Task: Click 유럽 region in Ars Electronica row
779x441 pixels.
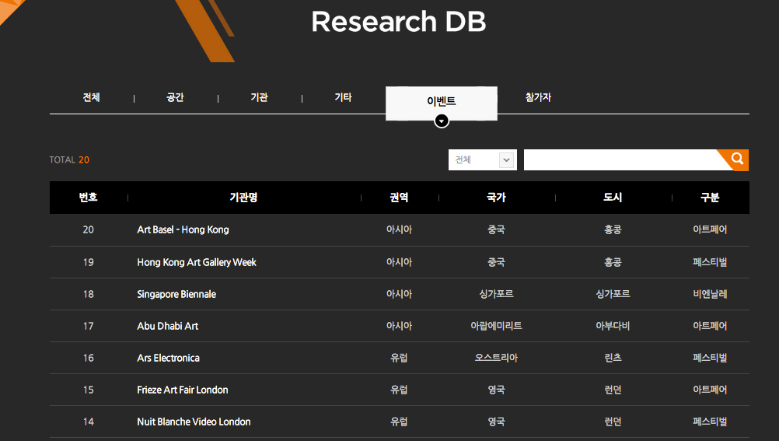Action: point(400,358)
